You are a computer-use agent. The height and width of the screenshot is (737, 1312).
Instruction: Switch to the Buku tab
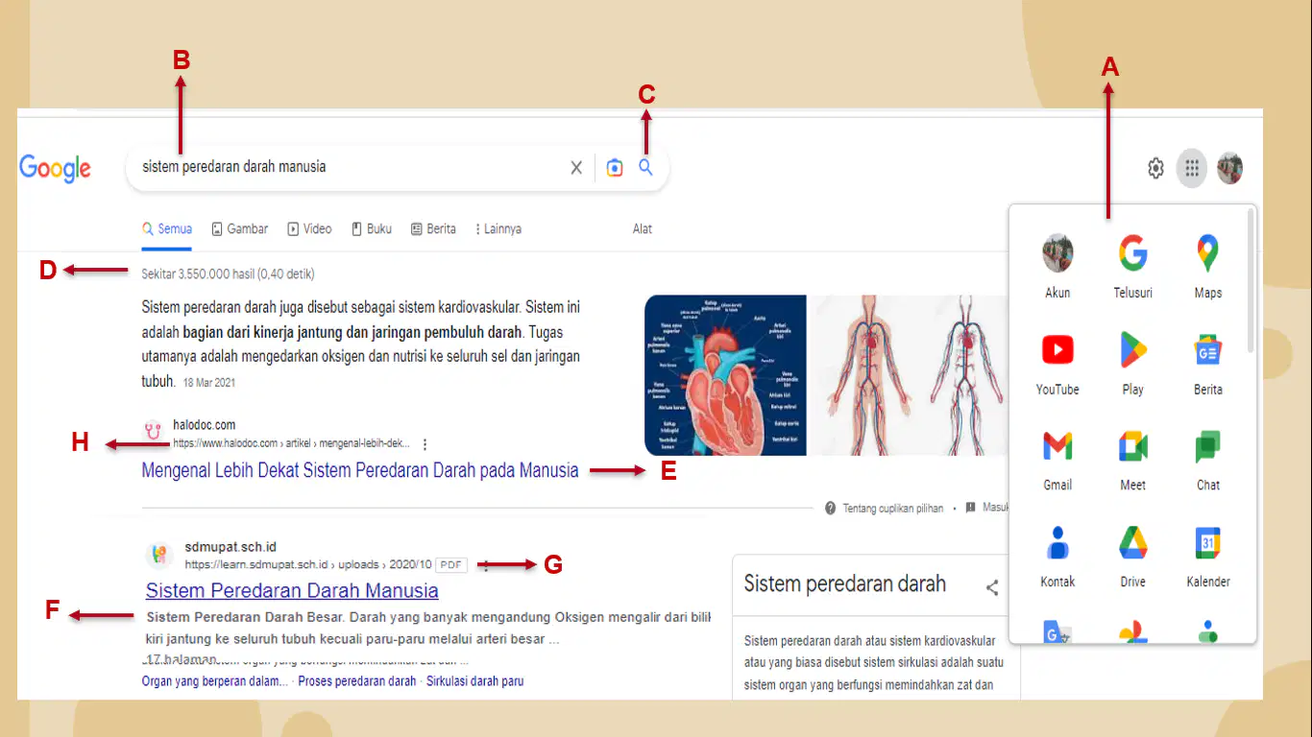(372, 229)
